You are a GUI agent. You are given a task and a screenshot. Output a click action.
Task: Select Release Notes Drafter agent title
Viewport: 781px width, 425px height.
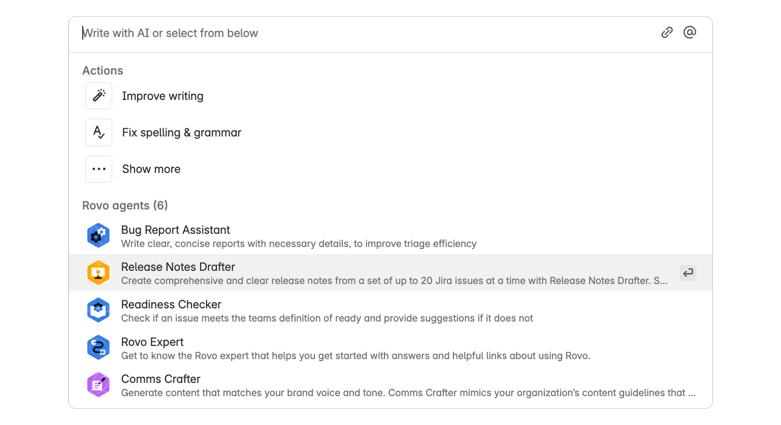(178, 267)
